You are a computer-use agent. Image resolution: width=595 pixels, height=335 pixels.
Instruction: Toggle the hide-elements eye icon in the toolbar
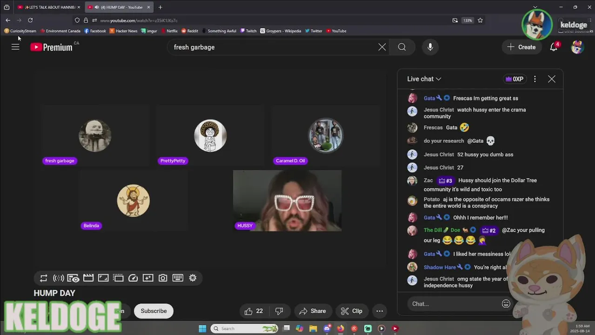coord(73,278)
